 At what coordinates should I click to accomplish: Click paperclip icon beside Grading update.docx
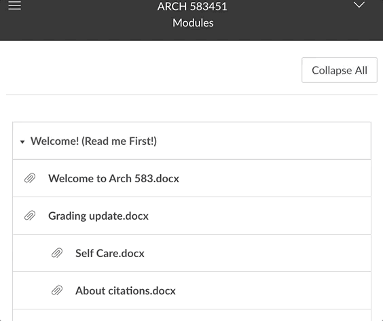coord(30,216)
